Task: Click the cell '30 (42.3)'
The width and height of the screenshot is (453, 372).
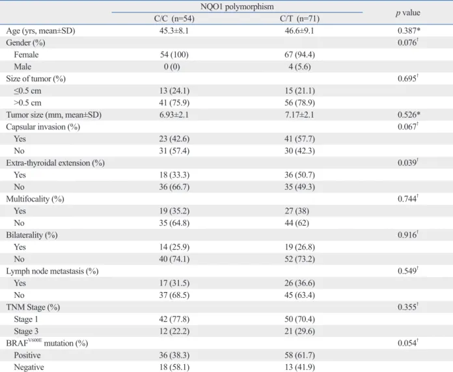Action: tap(299, 151)
